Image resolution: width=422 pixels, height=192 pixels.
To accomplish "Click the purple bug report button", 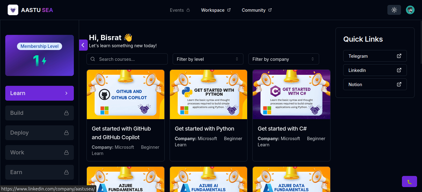I will [x=409, y=182].
